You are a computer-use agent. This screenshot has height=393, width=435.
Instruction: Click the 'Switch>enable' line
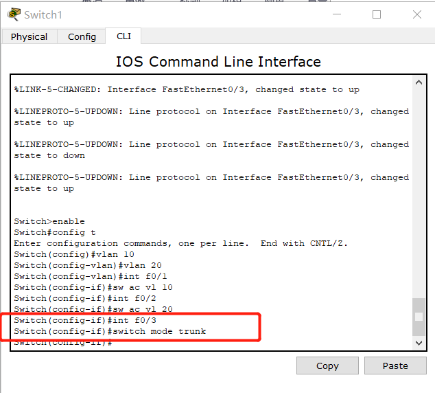[49, 221]
